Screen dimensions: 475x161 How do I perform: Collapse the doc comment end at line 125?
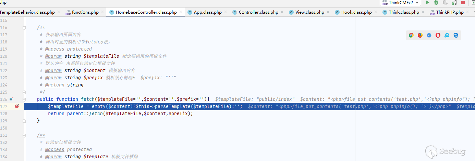(24, 92)
